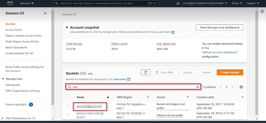Click the sidebar scrollbar down arrow
The height and width of the screenshot is (123, 266).
(x=53, y=119)
